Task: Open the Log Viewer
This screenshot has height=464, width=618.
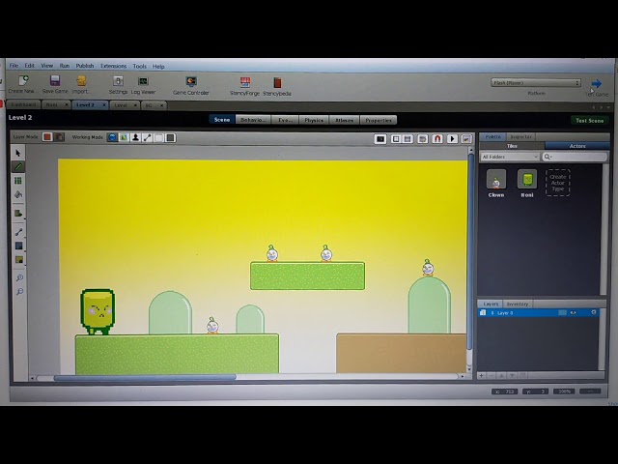Action: 143,81
